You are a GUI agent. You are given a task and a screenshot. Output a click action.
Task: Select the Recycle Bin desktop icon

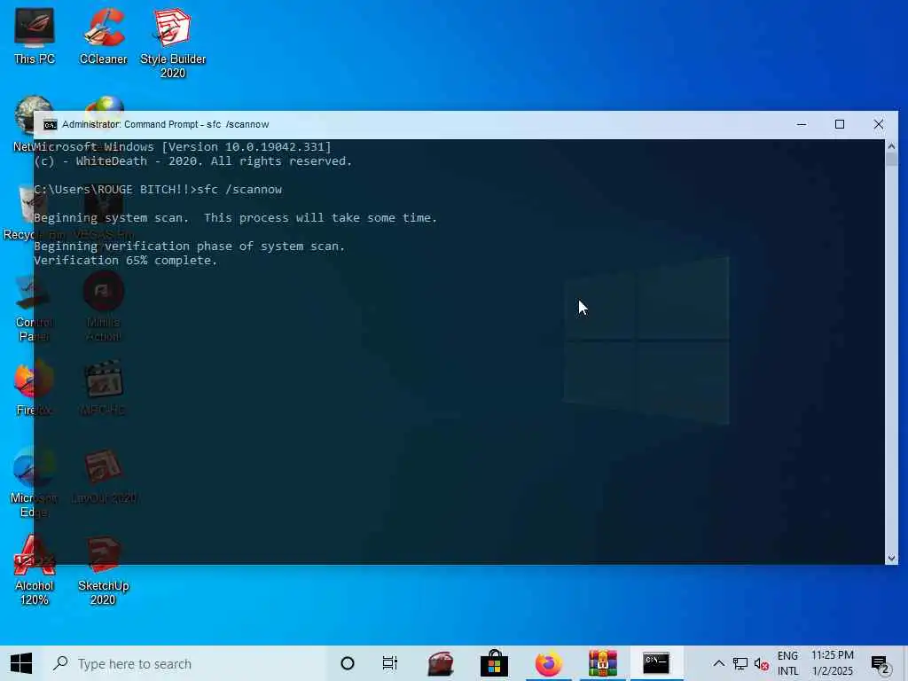click(19, 213)
